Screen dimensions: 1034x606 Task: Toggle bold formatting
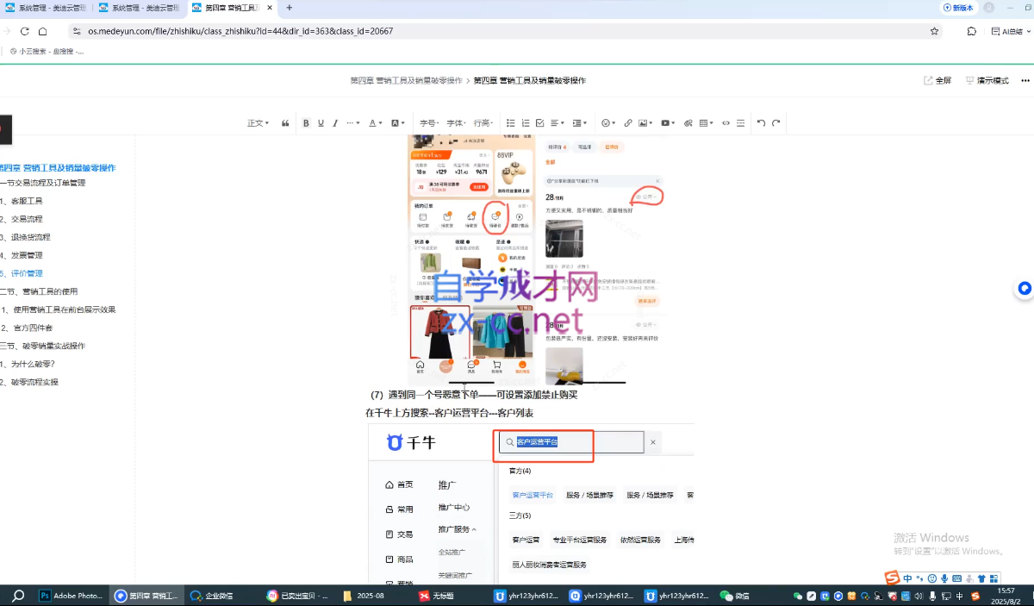coord(306,123)
